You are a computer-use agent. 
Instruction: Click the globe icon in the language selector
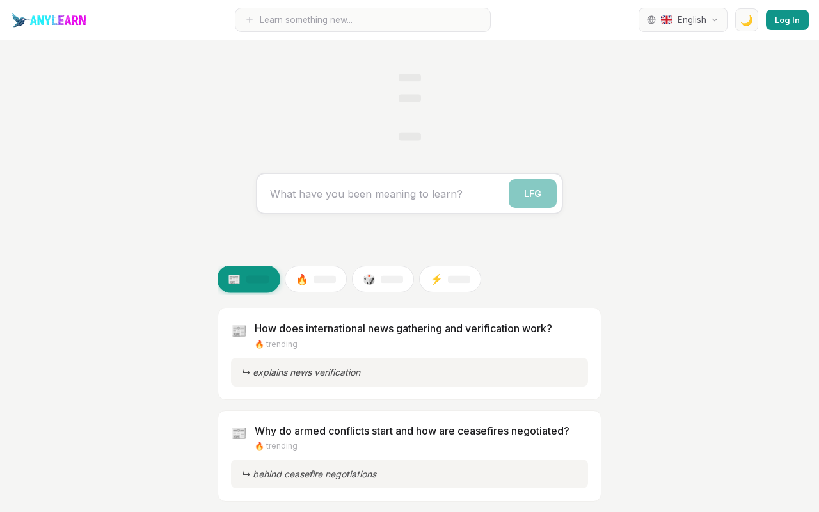(x=651, y=20)
